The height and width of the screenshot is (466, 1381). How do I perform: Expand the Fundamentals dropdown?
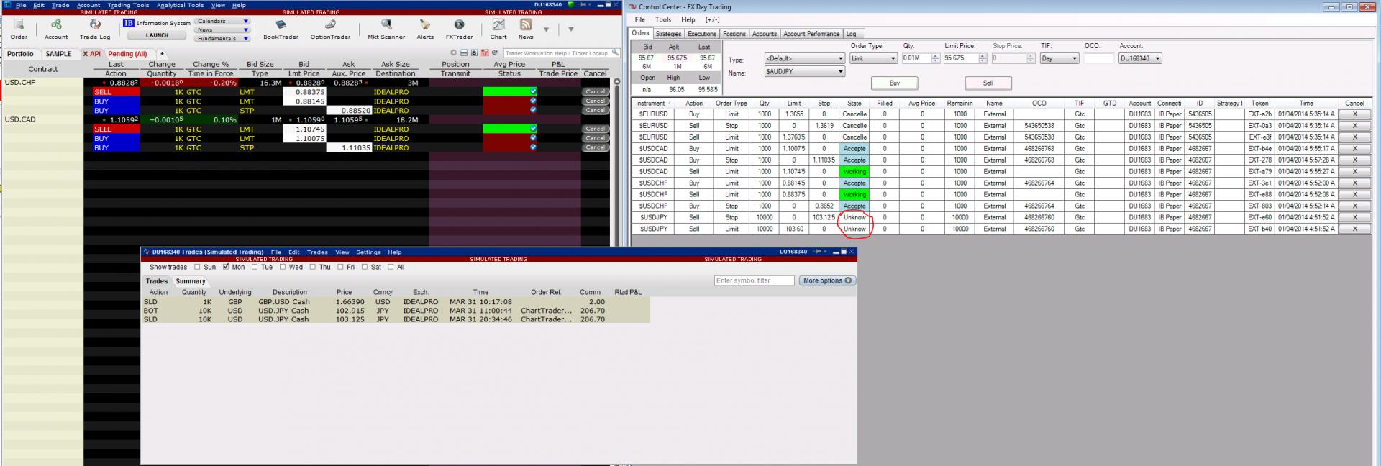[x=223, y=39]
